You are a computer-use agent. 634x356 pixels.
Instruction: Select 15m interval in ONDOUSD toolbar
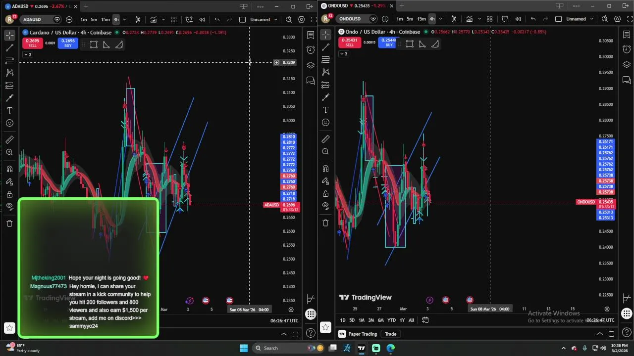point(421,19)
